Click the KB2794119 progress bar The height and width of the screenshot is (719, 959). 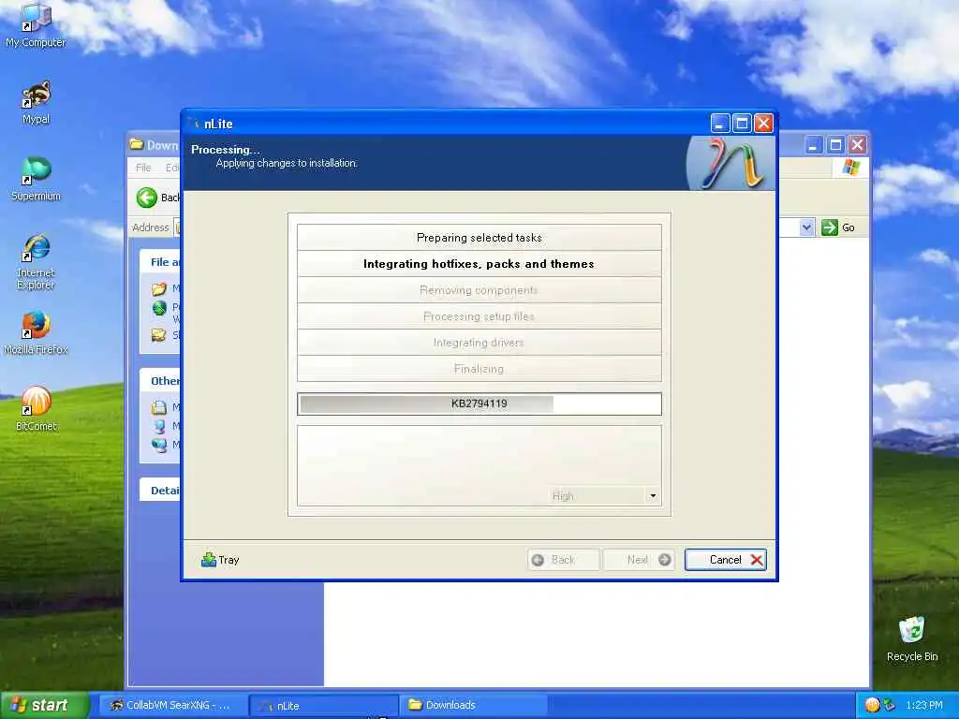point(479,404)
